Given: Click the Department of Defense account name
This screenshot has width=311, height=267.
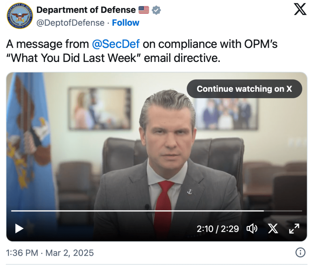Looking at the screenshot, I should (x=86, y=10).
